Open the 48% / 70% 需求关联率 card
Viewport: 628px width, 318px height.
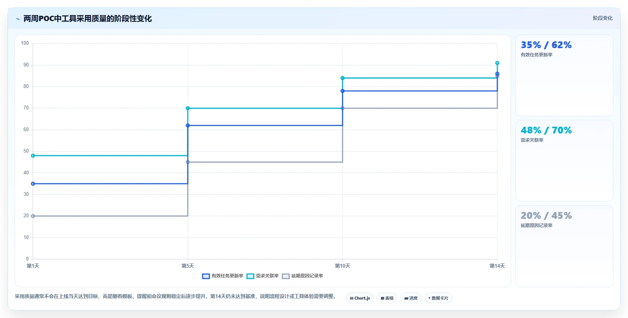click(564, 161)
